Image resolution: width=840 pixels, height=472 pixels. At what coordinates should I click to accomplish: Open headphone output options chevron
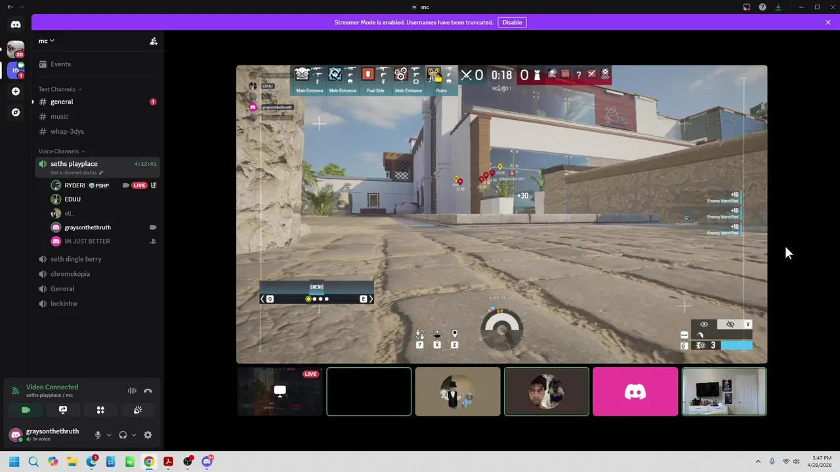(133, 435)
